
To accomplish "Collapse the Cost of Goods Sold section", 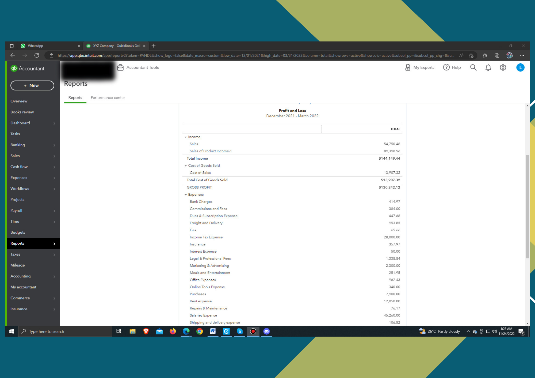I will [x=186, y=166].
